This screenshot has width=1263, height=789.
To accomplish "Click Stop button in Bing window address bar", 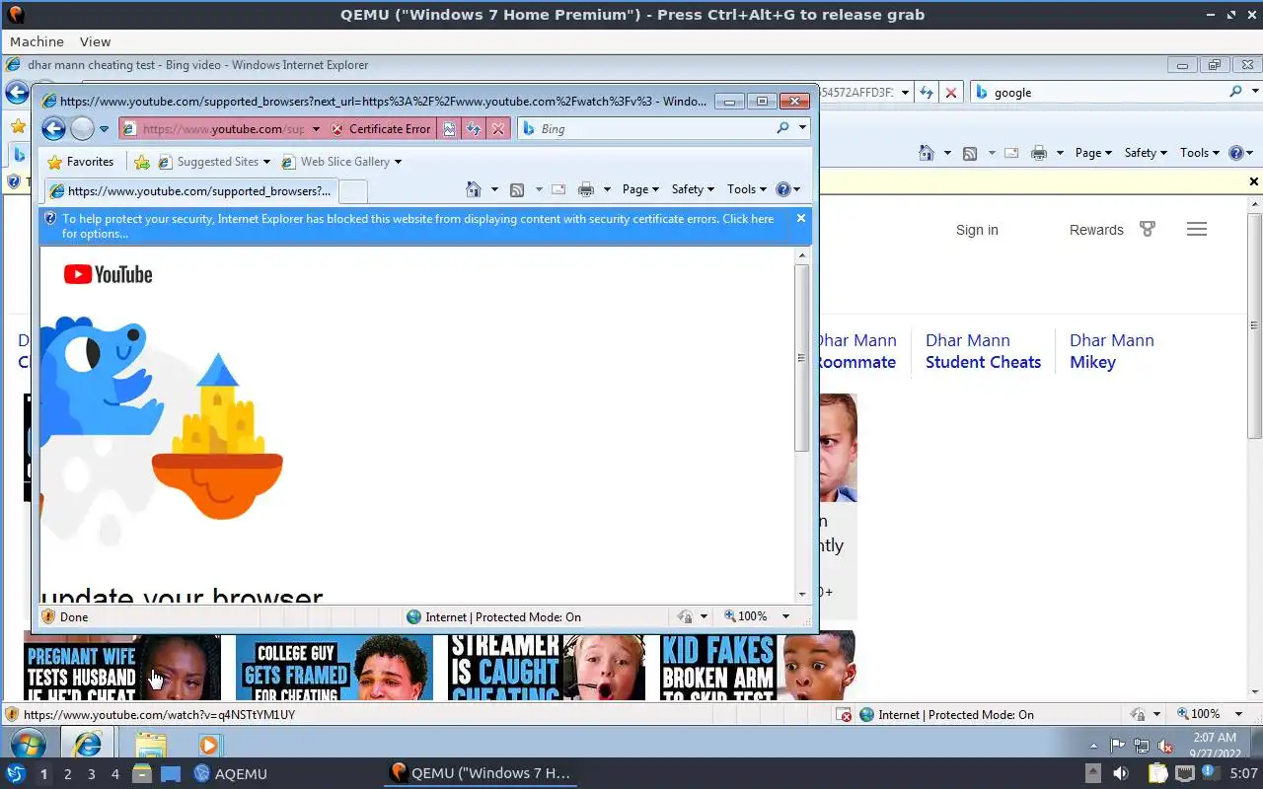I will pyautogui.click(x=950, y=92).
